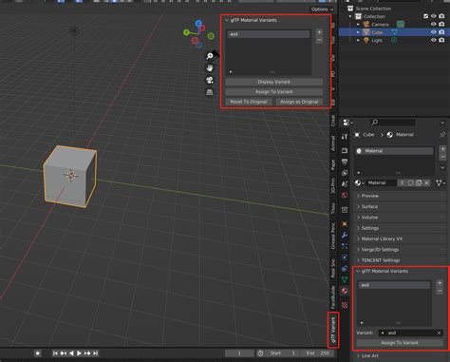Click the Display Variant button
450x362 pixels.
[x=273, y=82]
